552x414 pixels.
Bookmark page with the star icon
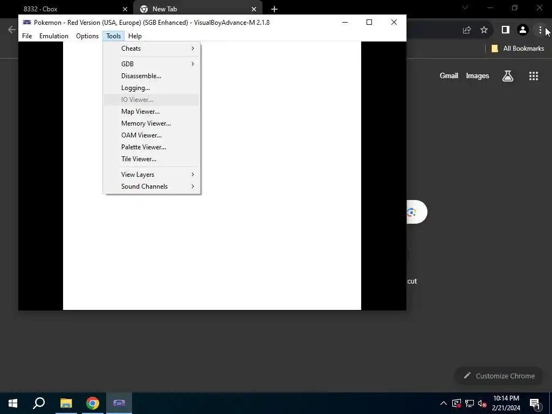(484, 30)
